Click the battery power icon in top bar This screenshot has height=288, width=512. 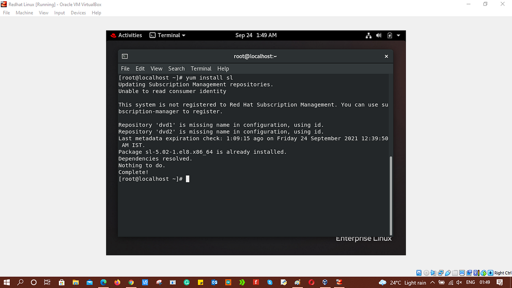389,35
